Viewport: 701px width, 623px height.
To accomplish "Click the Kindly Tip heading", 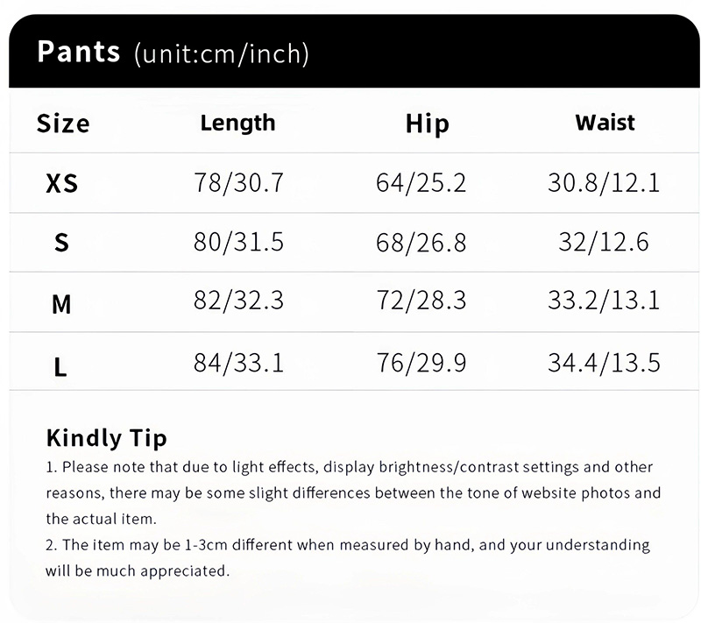I will (106, 437).
